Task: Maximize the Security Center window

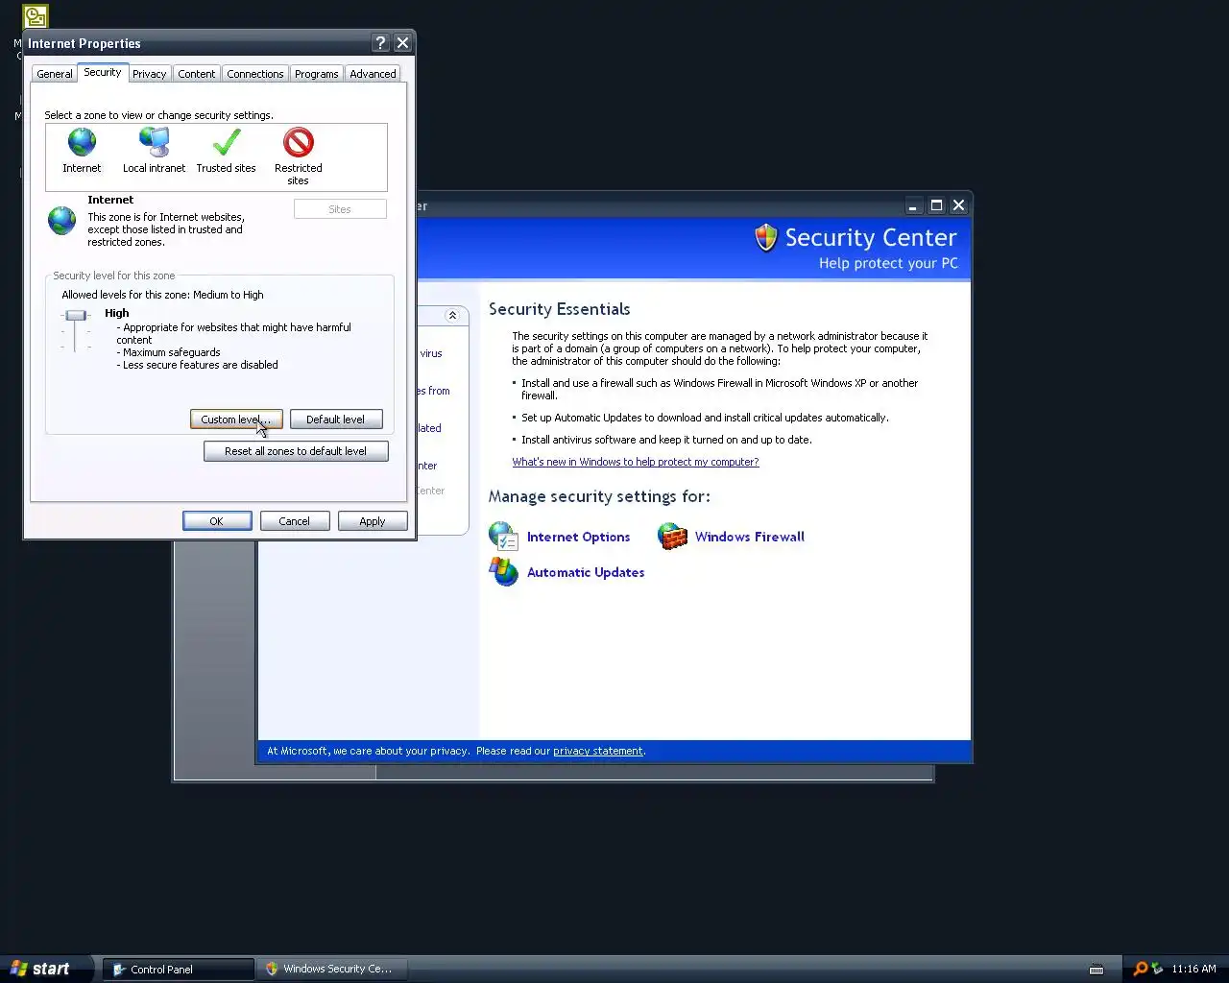Action: pos(936,205)
